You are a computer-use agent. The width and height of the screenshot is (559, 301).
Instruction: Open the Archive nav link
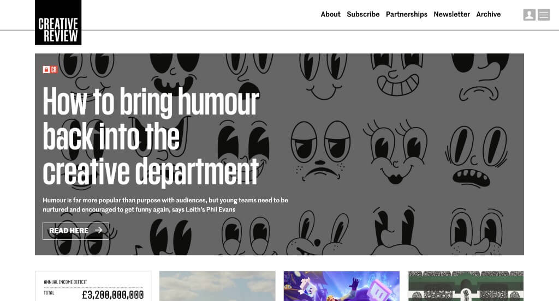point(489,14)
